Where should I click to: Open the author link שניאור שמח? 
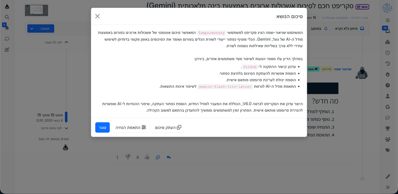pyautogui.click(x=342, y=69)
